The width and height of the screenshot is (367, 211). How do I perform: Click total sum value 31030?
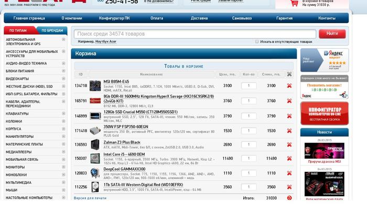pos(271,198)
